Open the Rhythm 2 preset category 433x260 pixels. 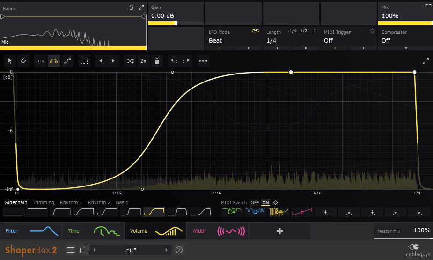click(99, 202)
